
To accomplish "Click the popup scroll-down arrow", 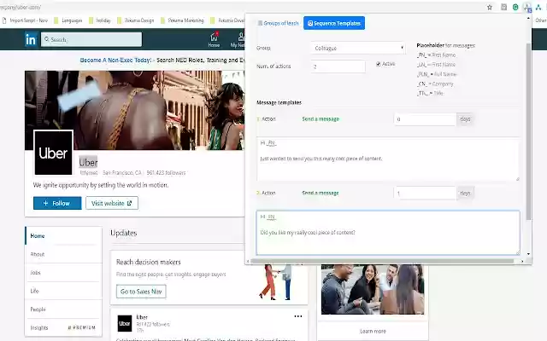I will (x=528, y=254).
